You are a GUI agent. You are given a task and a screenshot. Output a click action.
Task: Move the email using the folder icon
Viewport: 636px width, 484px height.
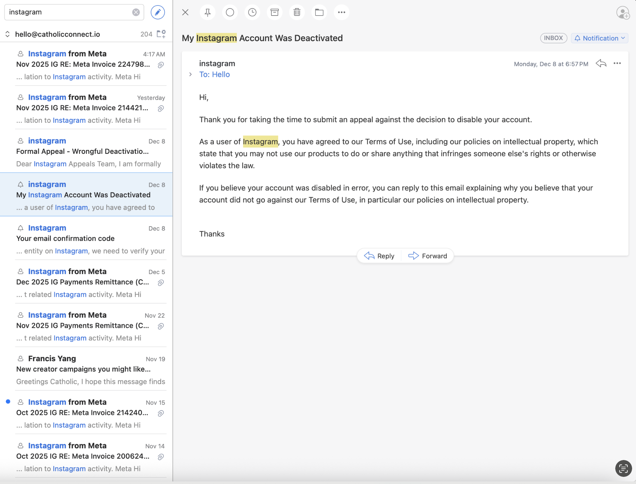[x=319, y=12]
